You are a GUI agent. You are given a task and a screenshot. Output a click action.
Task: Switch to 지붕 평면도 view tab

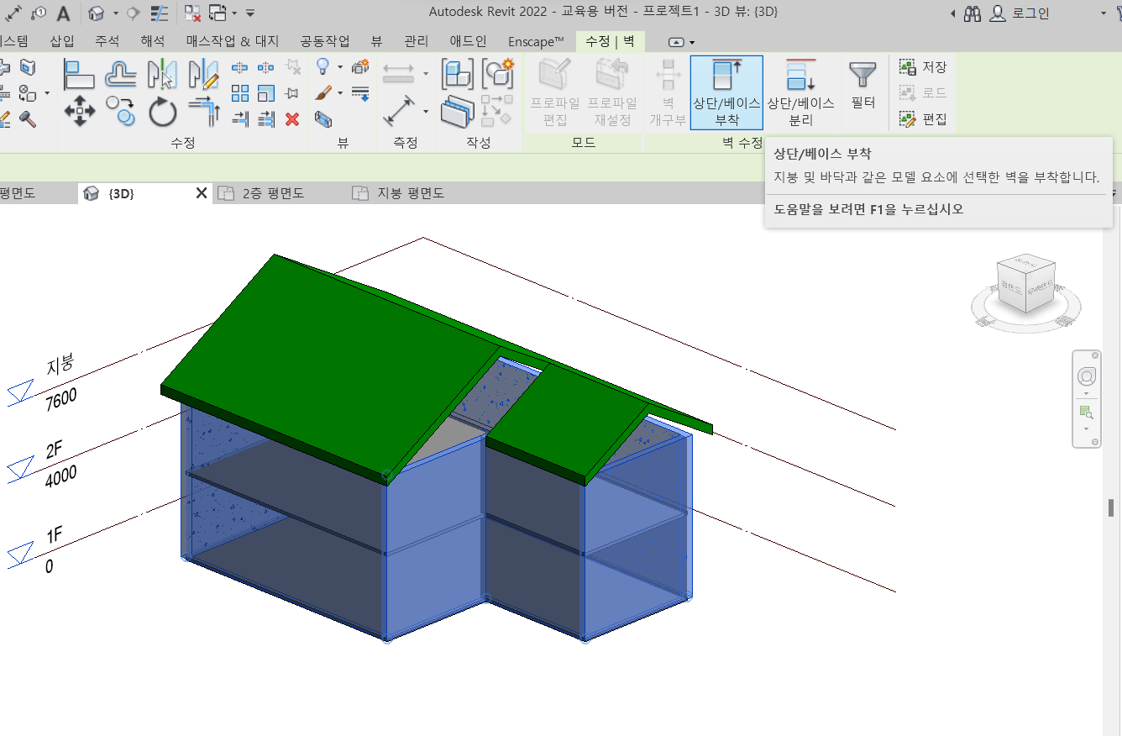(410, 193)
